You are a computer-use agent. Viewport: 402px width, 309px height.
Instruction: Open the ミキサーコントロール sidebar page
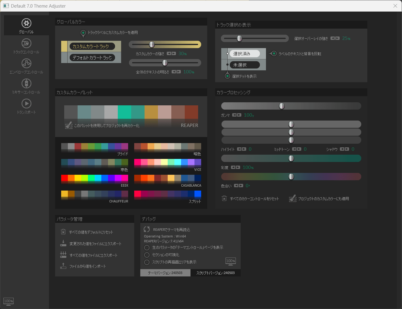coord(26,86)
